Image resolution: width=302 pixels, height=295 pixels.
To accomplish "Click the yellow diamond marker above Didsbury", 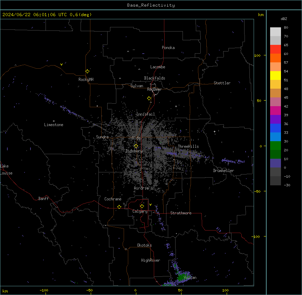I will click(136, 146).
